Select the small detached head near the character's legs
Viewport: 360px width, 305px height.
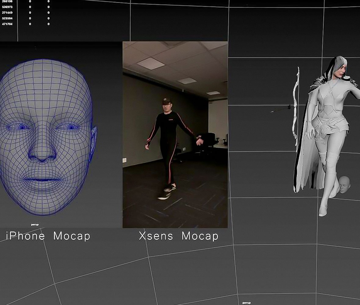(x=344, y=184)
